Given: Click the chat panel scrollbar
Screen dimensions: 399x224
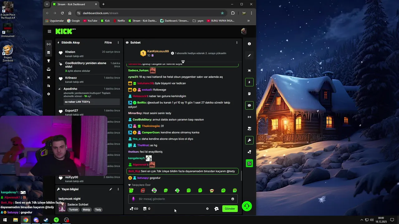Looking at the screenshot, I should pos(241,176).
